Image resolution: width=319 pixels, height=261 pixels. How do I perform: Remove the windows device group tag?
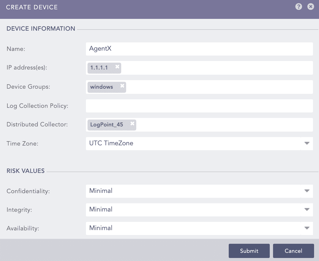click(122, 86)
